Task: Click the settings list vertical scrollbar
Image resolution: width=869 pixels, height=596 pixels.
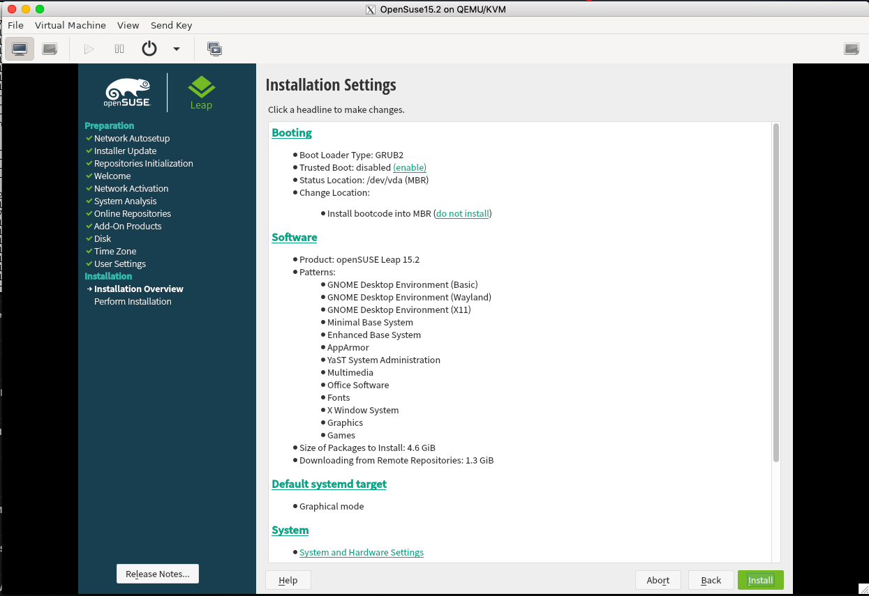Action: tap(775, 292)
